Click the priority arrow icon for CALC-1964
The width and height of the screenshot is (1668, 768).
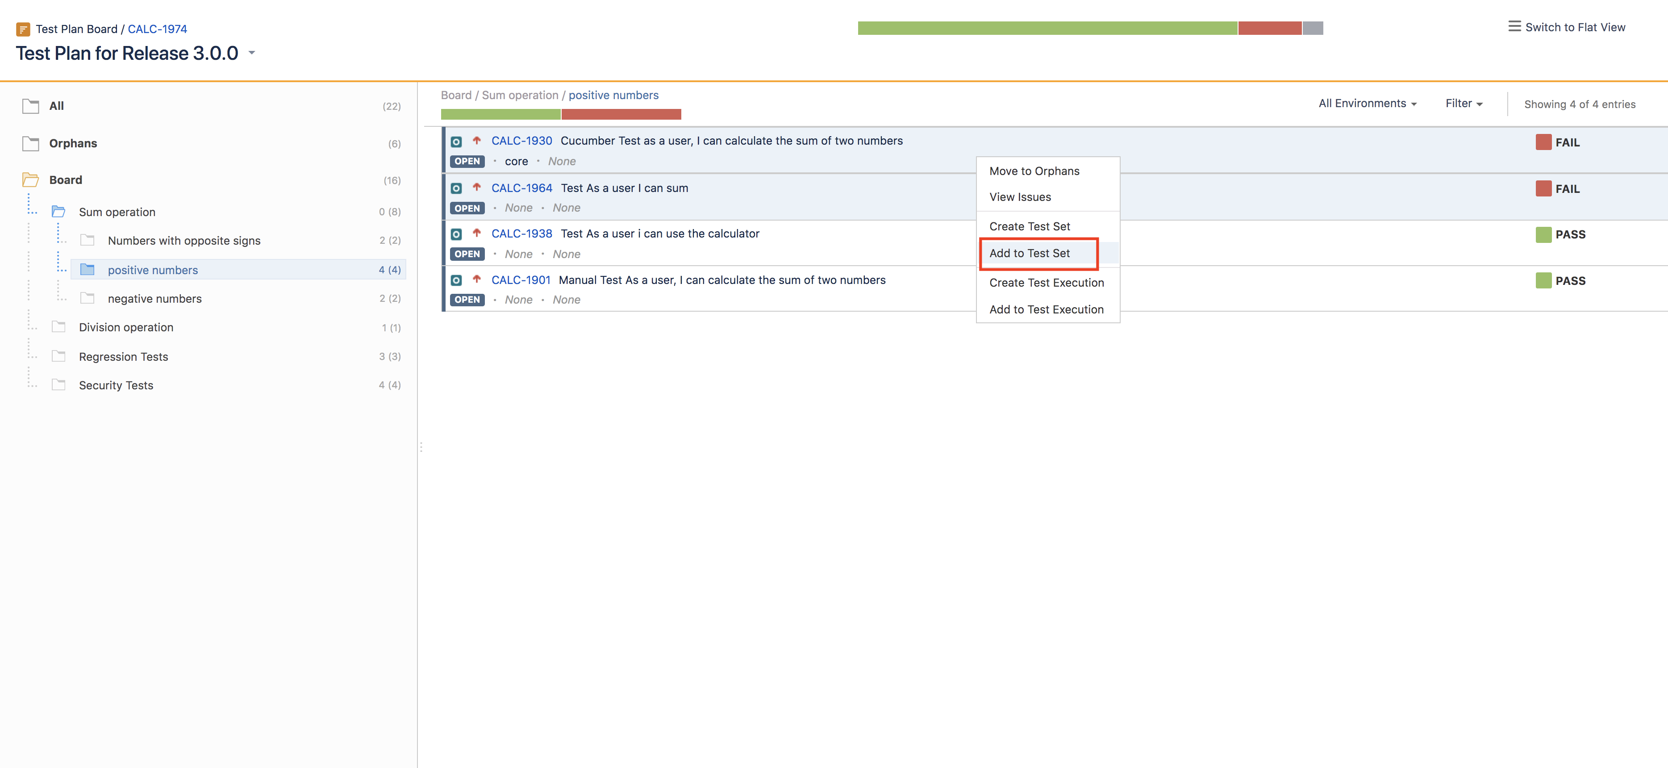click(476, 187)
